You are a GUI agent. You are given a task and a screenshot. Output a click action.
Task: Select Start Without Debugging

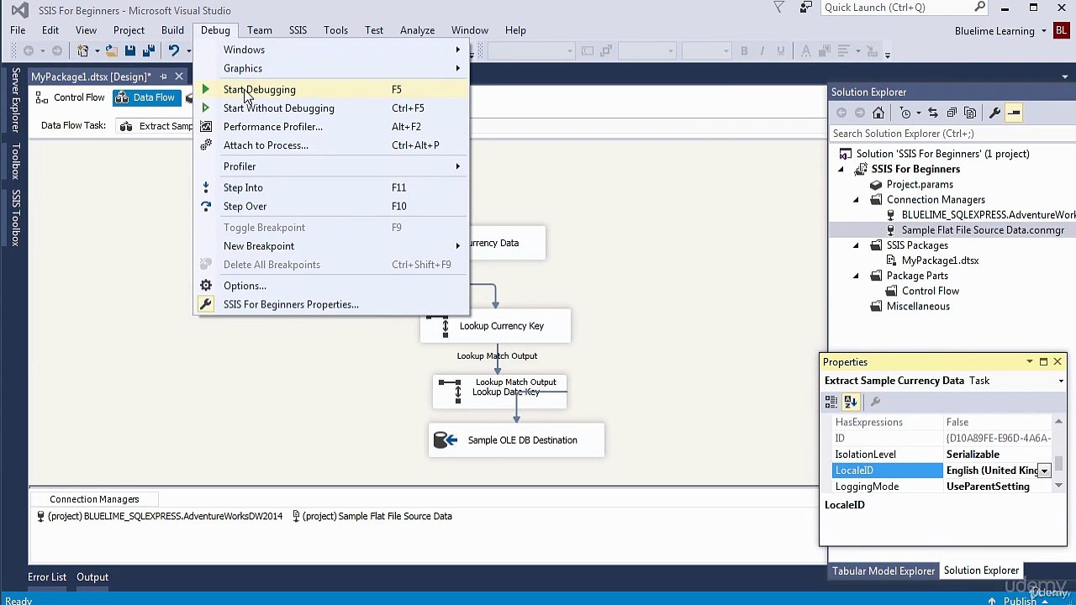[x=332, y=108]
